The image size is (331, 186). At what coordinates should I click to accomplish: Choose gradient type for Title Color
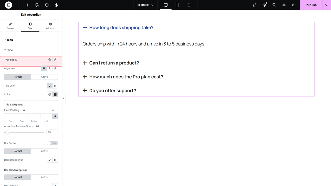point(55,86)
